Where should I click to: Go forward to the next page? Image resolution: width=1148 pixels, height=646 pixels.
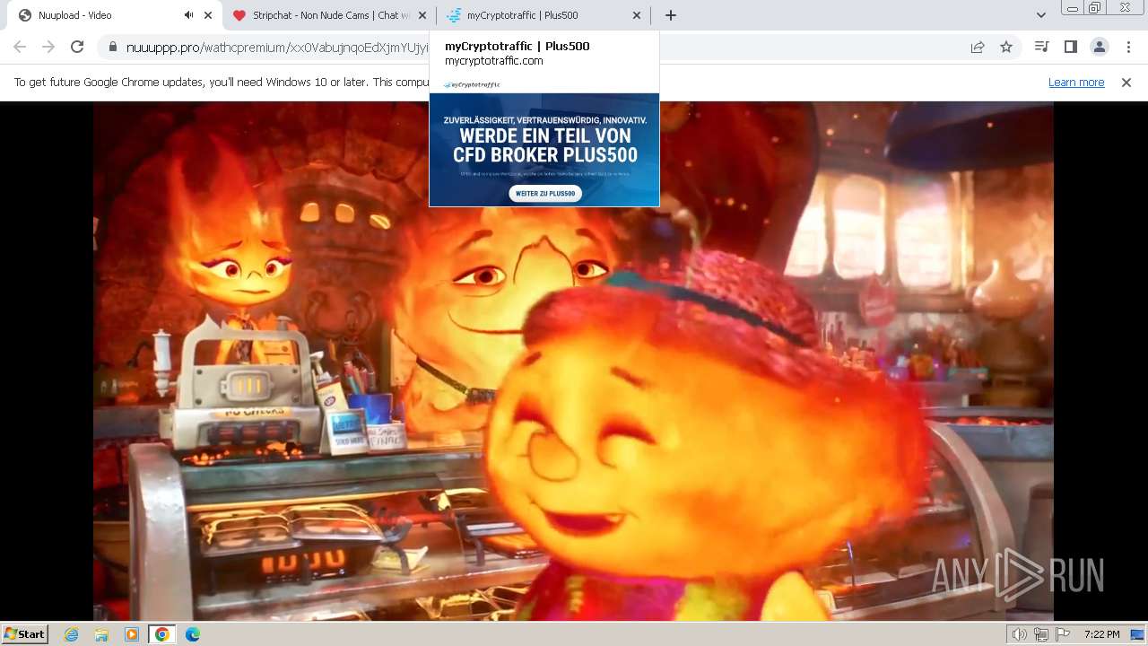[x=48, y=47]
